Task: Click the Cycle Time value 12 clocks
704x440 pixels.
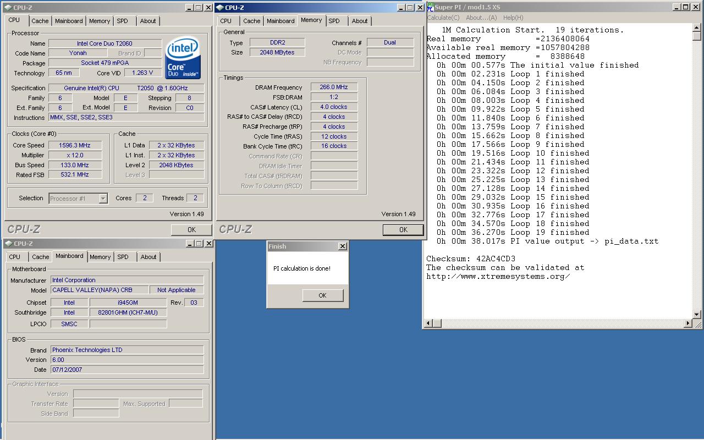Action: coord(334,136)
